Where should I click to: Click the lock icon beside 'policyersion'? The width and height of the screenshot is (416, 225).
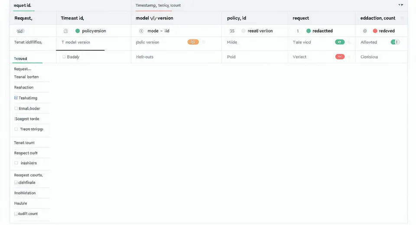tap(66, 31)
